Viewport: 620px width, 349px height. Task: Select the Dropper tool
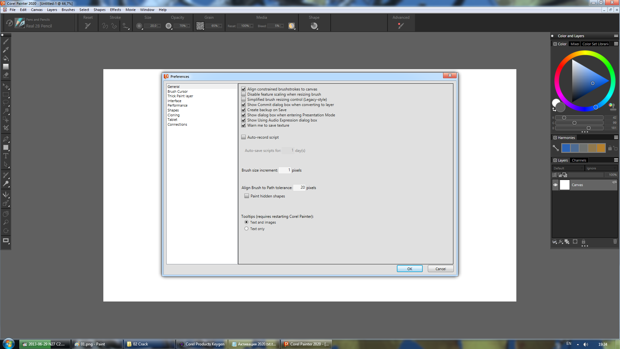6,50
